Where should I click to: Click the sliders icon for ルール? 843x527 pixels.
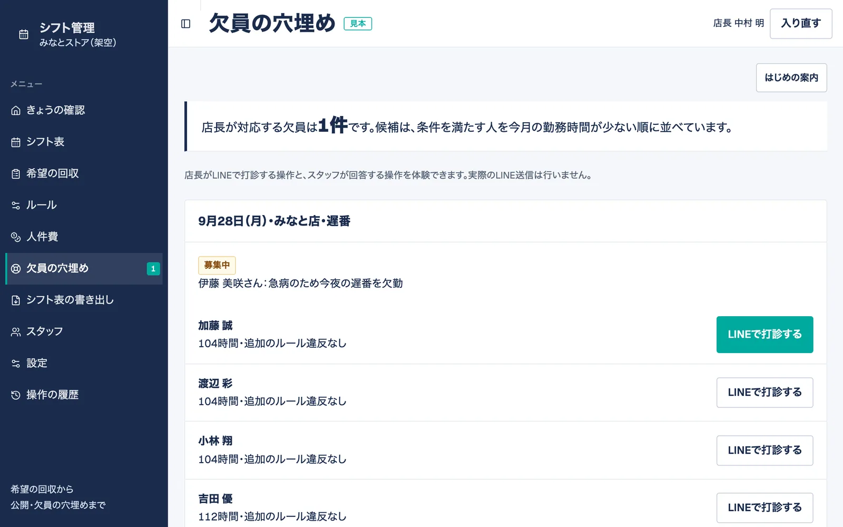pyautogui.click(x=16, y=205)
